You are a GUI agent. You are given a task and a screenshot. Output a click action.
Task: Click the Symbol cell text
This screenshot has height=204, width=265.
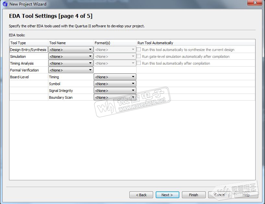click(x=54, y=84)
